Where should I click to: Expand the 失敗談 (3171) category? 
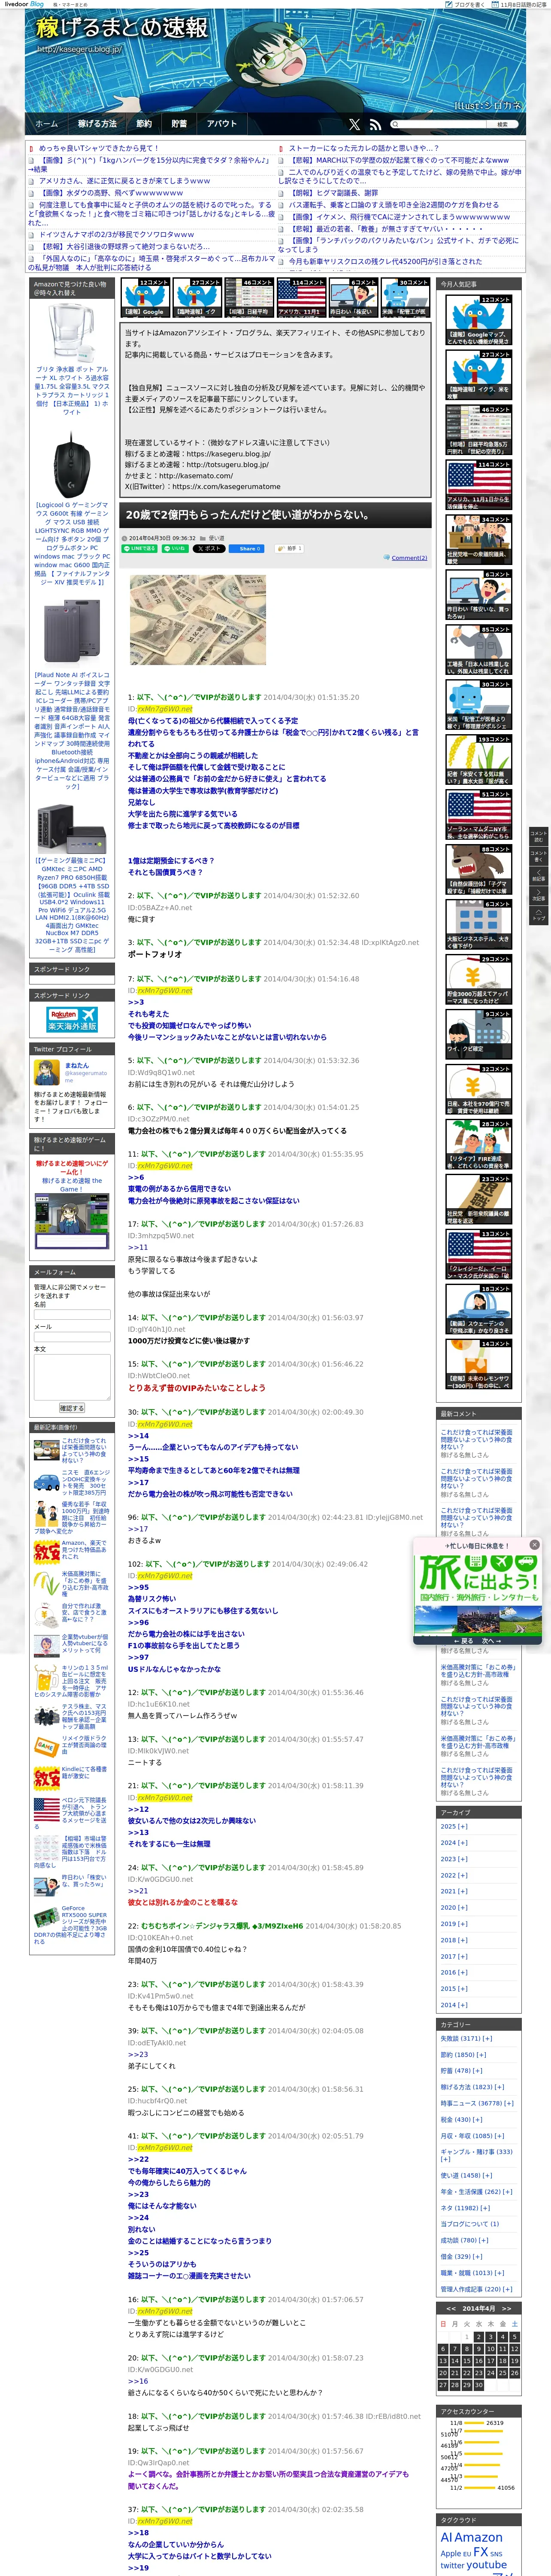[466, 2038]
